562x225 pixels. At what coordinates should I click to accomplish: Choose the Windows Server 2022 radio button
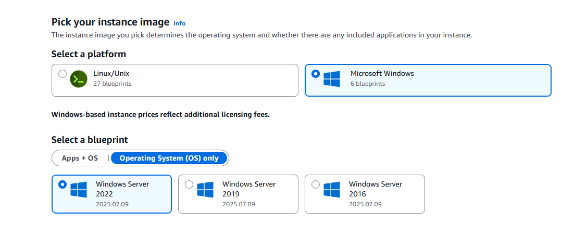(x=63, y=184)
